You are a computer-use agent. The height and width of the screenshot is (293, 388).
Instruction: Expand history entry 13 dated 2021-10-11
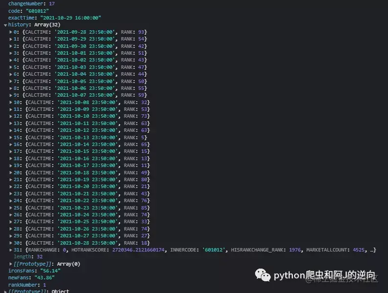(11, 124)
